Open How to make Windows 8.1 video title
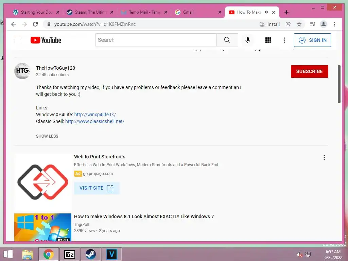Viewport: 348px width, 261px height. [144, 216]
